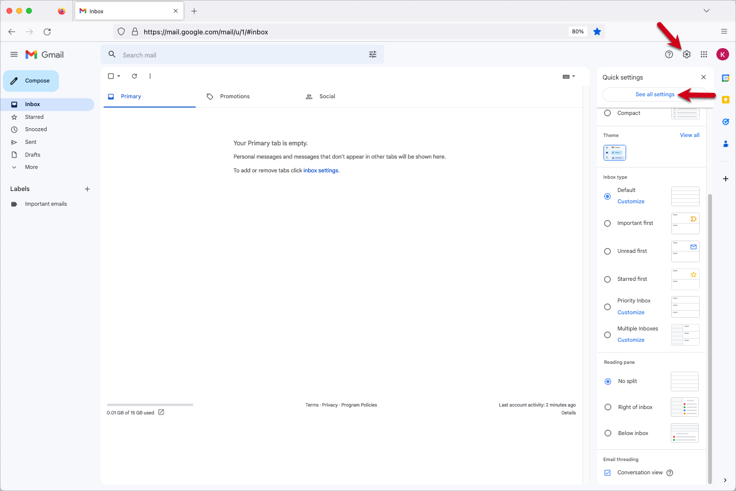The image size is (736, 491).
Task: List all tabs dropdown in Firefox
Action: pyautogui.click(x=707, y=11)
